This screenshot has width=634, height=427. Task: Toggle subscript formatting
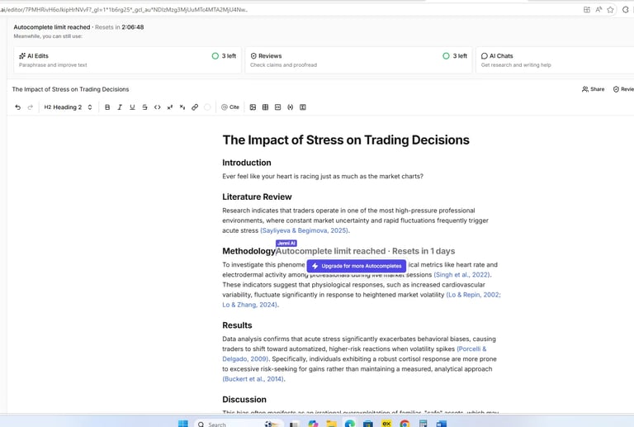182,107
